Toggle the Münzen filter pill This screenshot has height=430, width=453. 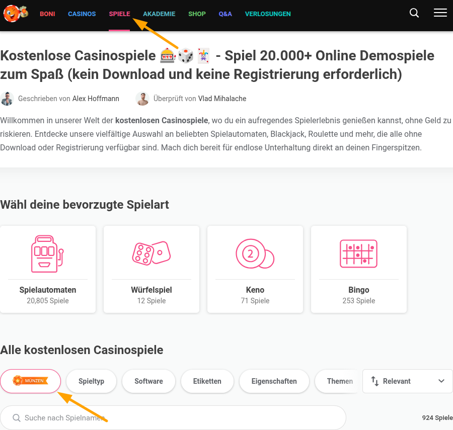(31, 381)
